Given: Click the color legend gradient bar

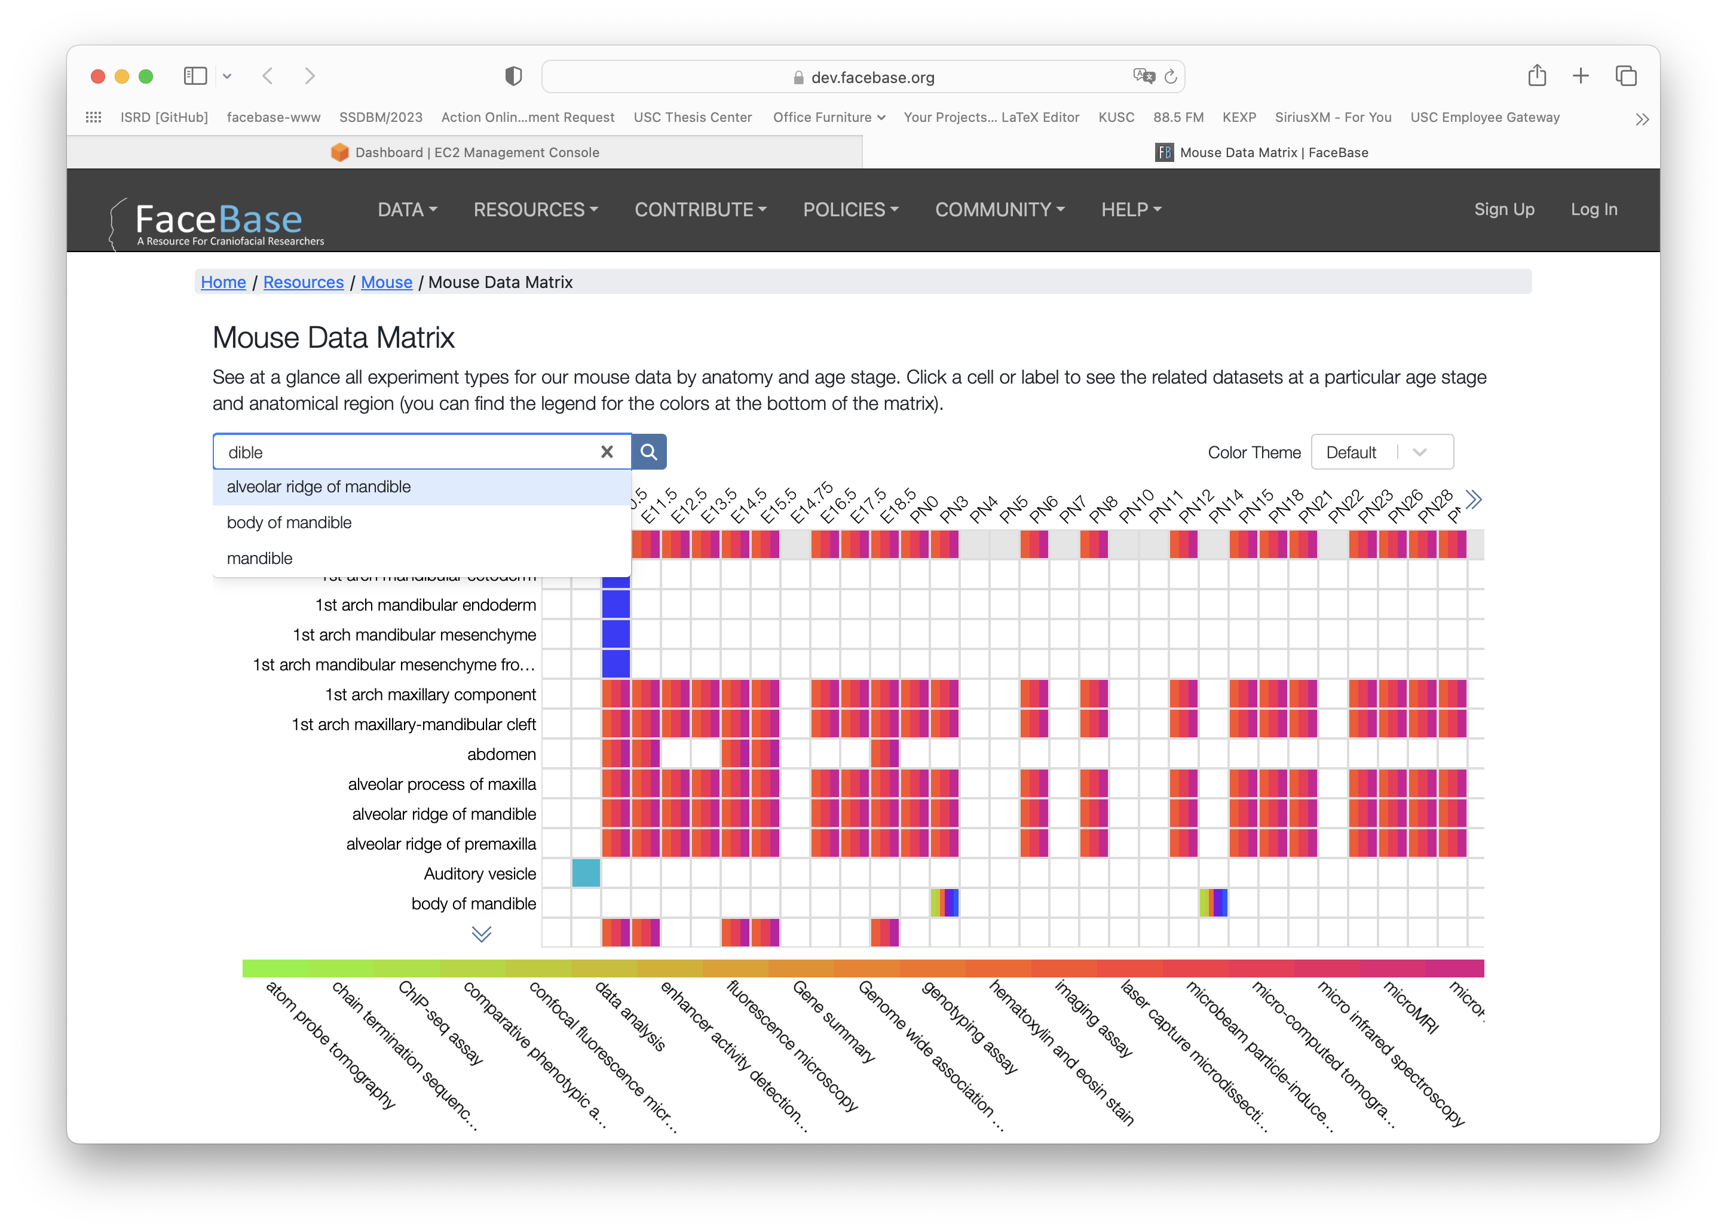Looking at the screenshot, I should coord(861,969).
